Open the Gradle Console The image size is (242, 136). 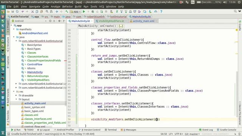point(226,130)
